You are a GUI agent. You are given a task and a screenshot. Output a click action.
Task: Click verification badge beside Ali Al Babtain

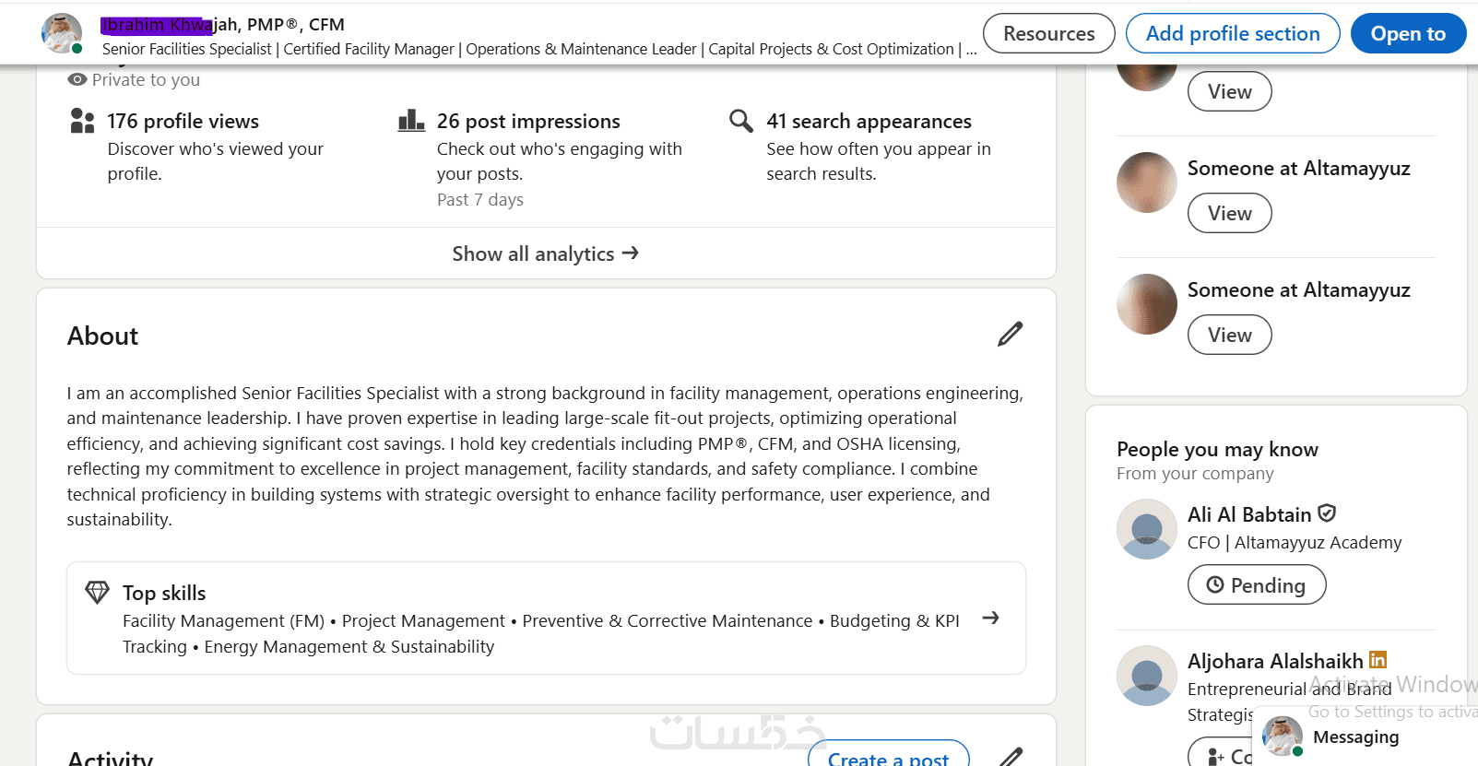tap(1327, 513)
